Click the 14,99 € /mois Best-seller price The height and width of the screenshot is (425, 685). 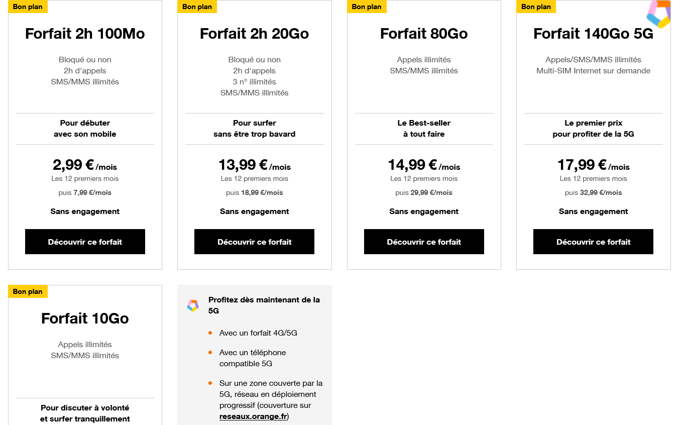(x=424, y=165)
